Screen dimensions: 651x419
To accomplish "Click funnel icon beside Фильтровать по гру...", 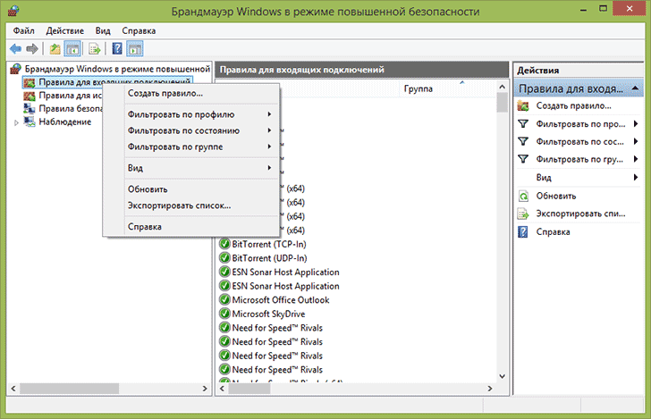I will (x=523, y=159).
